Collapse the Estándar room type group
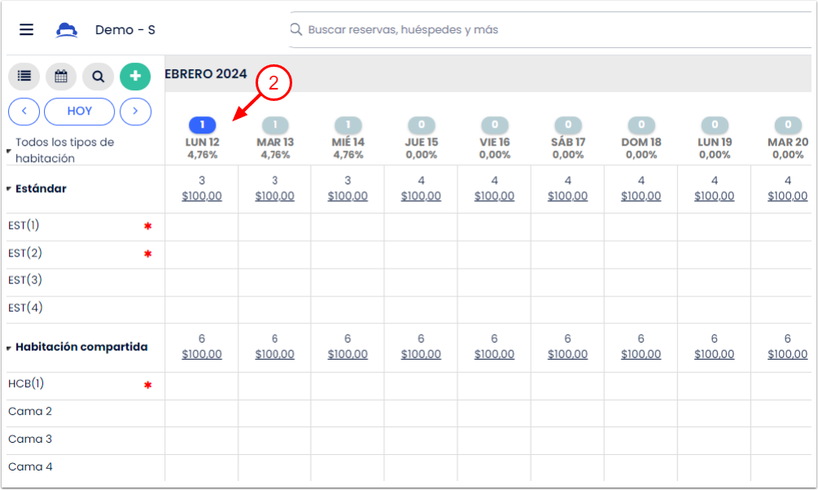This screenshot has height=490, width=818. pos(9,188)
